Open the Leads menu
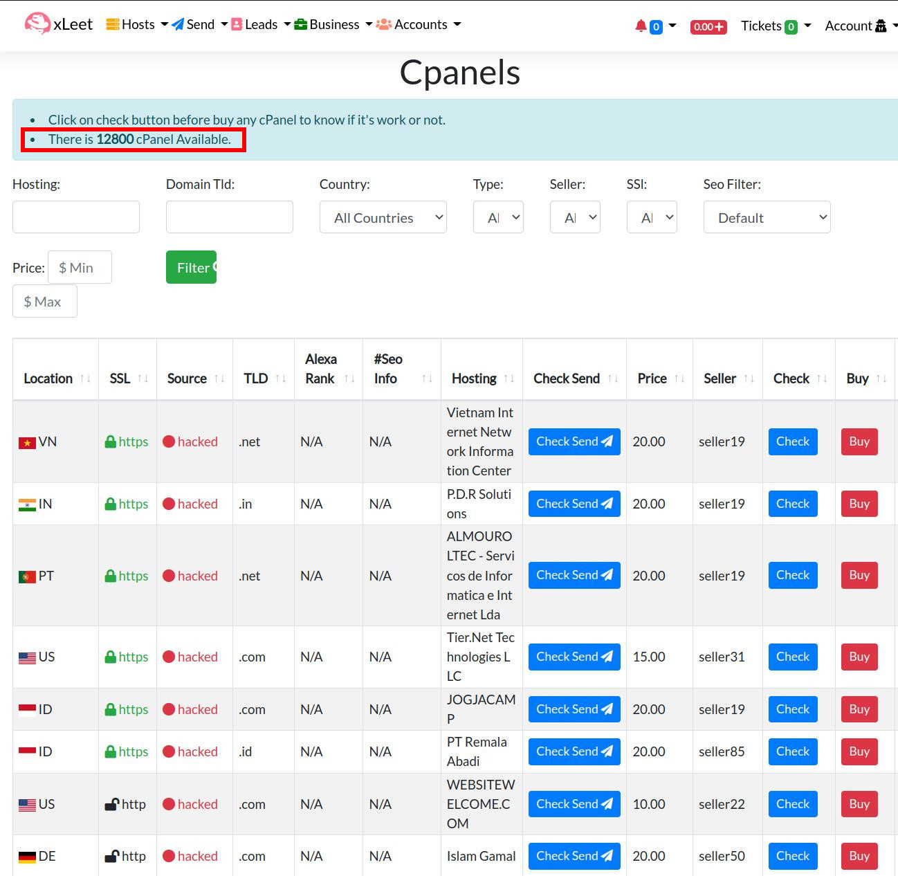The height and width of the screenshot is (876, 898). click(261, 24)
